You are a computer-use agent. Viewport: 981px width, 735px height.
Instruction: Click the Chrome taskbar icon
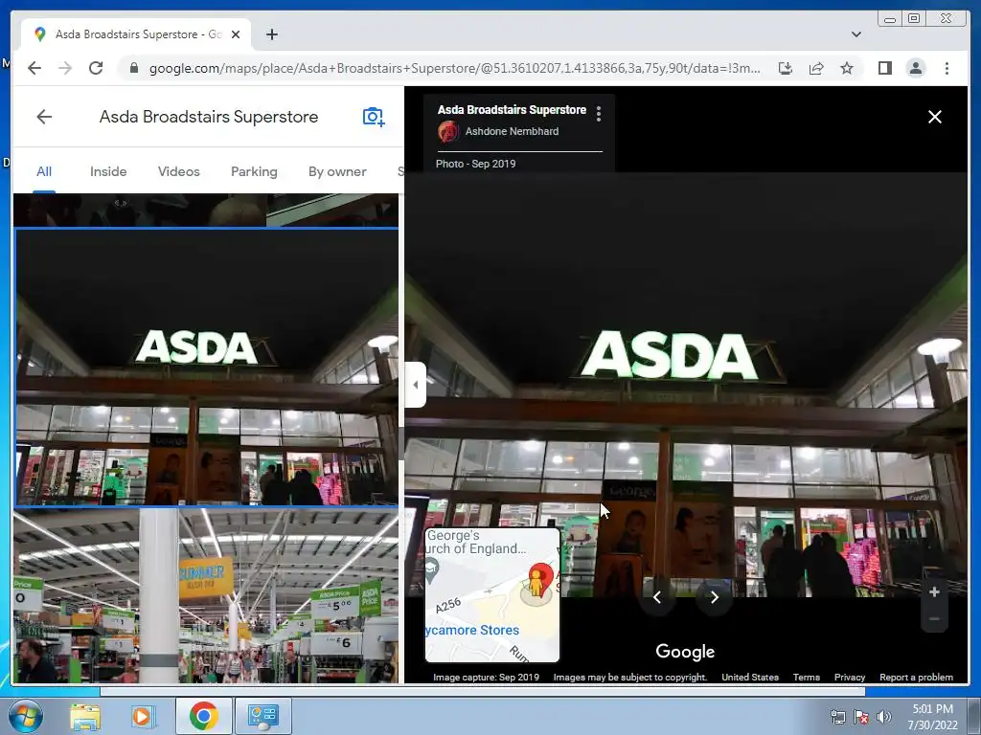(x=203, y=716)
